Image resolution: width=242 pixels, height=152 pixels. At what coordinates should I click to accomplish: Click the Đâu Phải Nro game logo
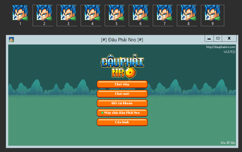[122, 67]
